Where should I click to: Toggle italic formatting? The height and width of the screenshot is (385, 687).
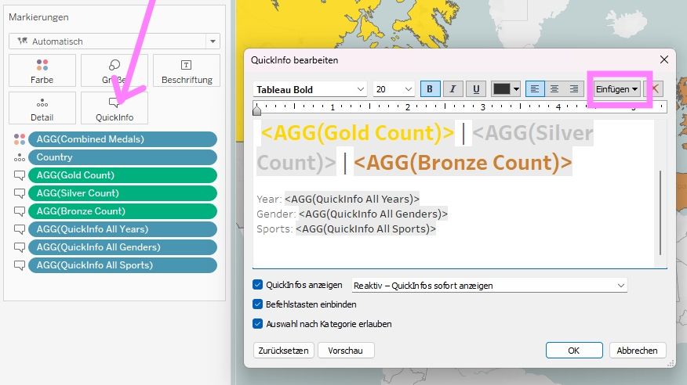click(x=453, y=89)
